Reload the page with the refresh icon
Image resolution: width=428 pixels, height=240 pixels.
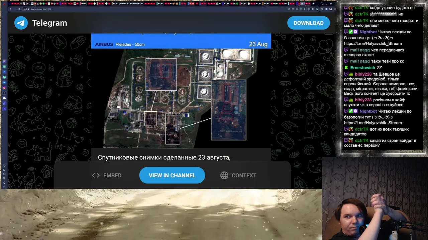coord(19,9)
